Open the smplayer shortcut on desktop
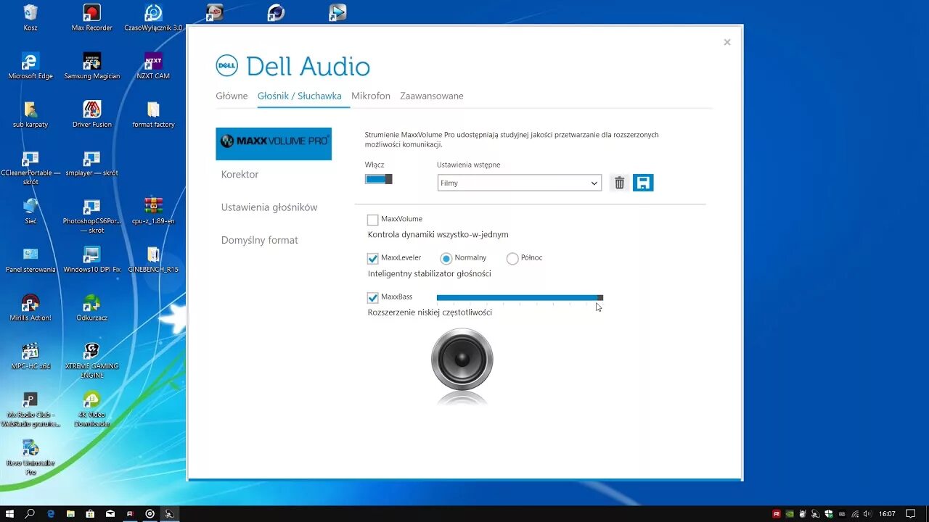The width and height of the screenshot is (929, 522). click(92, 163)
